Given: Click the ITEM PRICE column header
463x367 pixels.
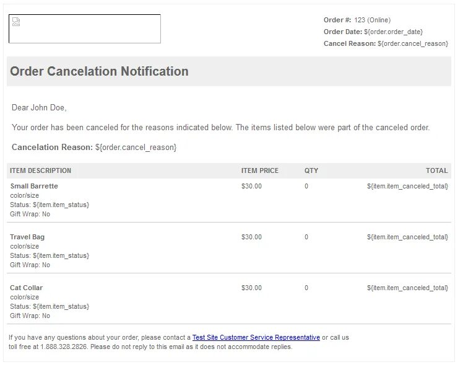Looking at the screenshot, I should (x=260, y=170).
